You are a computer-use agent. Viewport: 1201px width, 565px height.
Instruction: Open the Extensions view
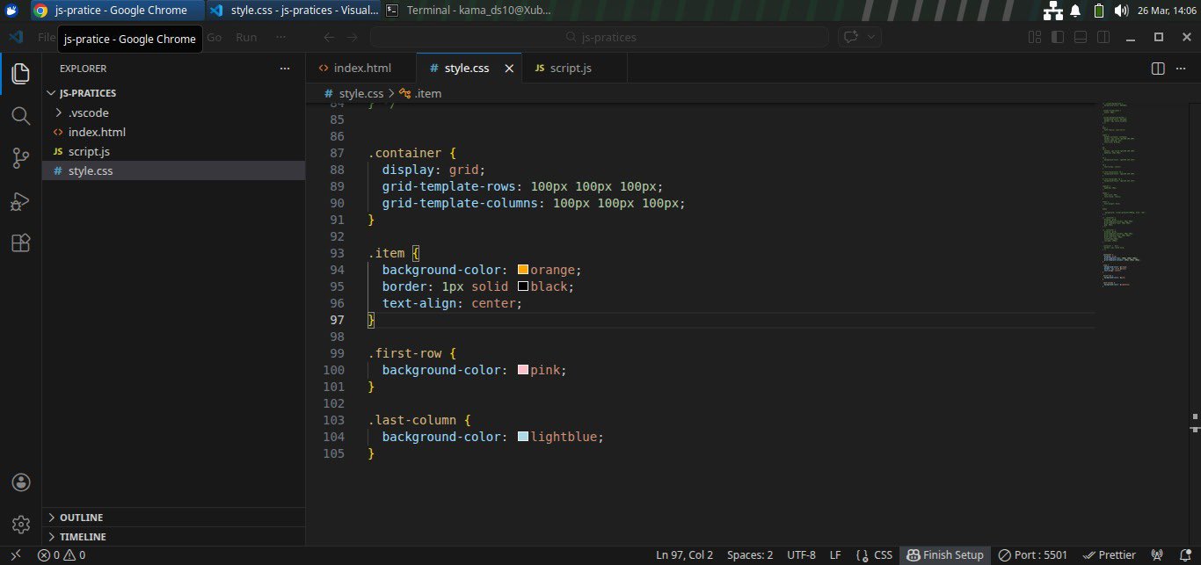click(x=20, y=243)
